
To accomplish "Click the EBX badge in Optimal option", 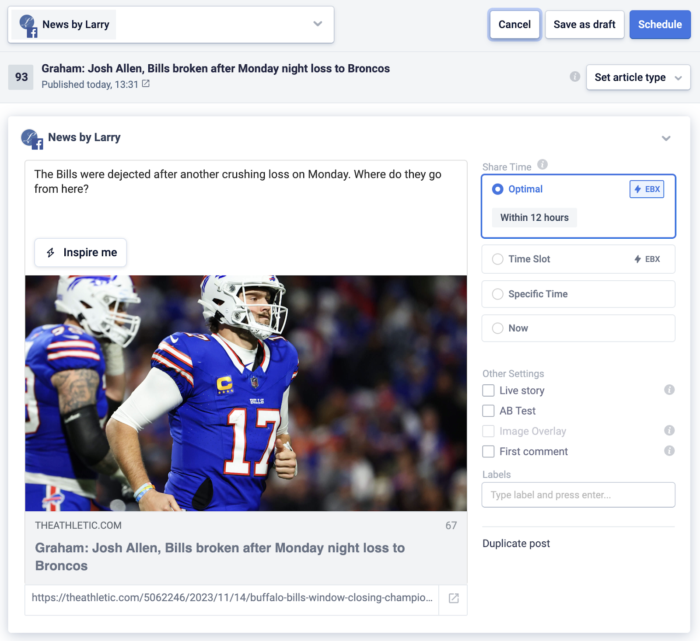I will pyautogui.click(x=647, y=189).
